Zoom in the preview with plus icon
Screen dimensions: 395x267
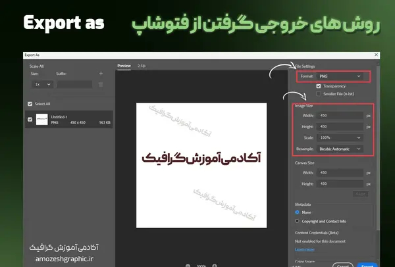(x=215, y=266)
